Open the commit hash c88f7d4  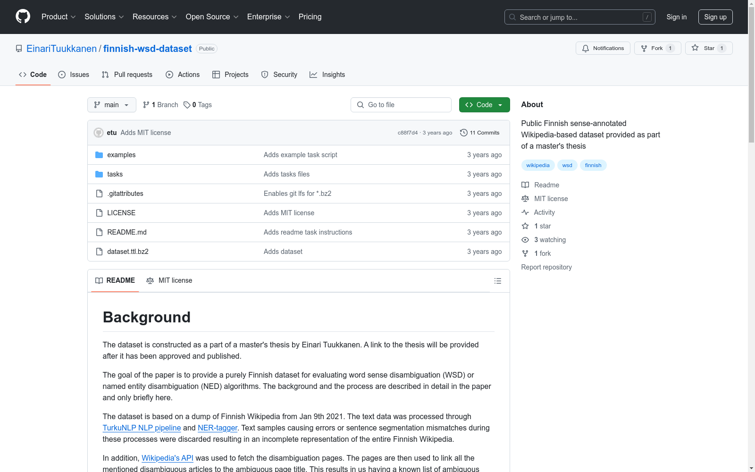point(408,133)
